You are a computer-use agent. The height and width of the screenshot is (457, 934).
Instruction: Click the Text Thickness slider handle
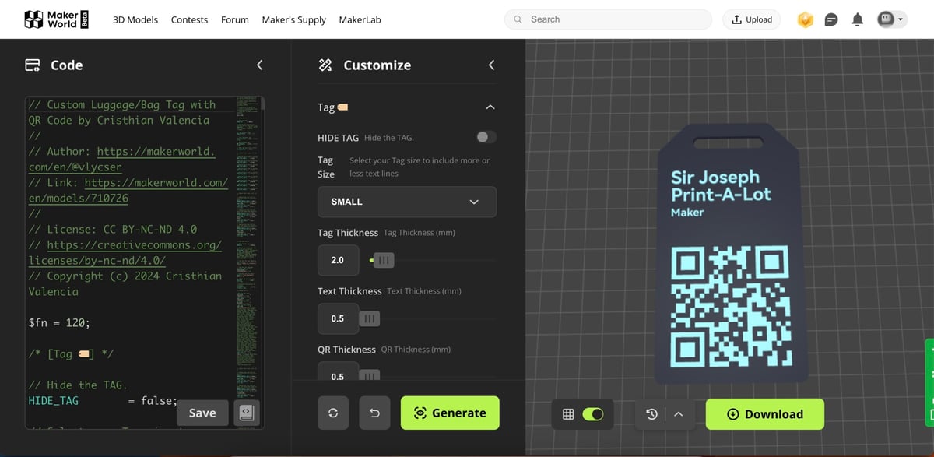pos(369,318)
